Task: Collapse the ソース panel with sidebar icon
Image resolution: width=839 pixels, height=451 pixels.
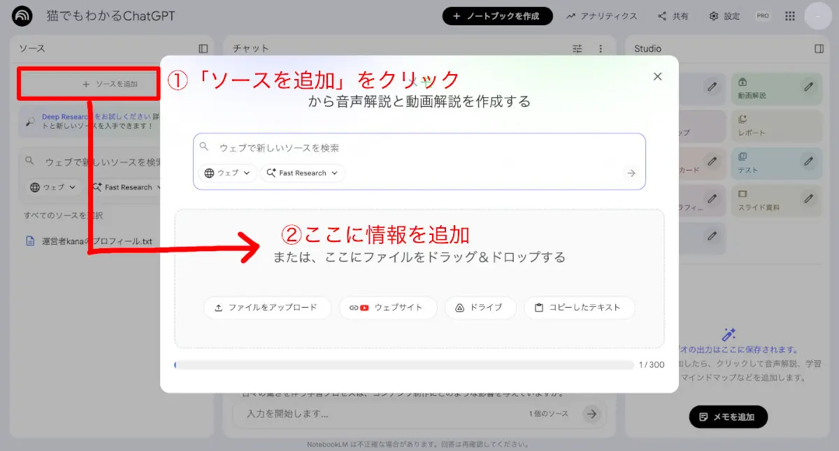Action: (x=203, y=49)
